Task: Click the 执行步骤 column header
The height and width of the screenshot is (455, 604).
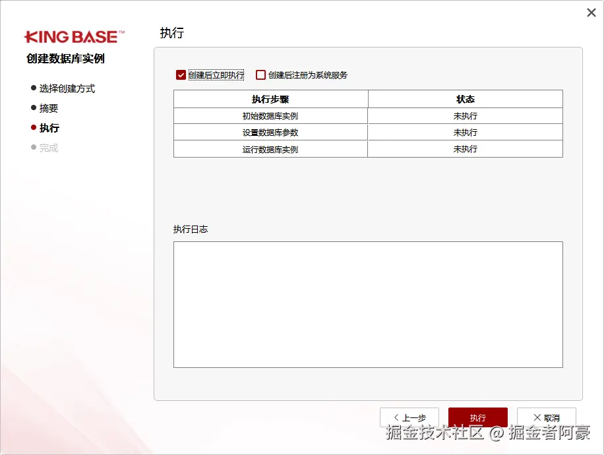Action: (270, 100)
